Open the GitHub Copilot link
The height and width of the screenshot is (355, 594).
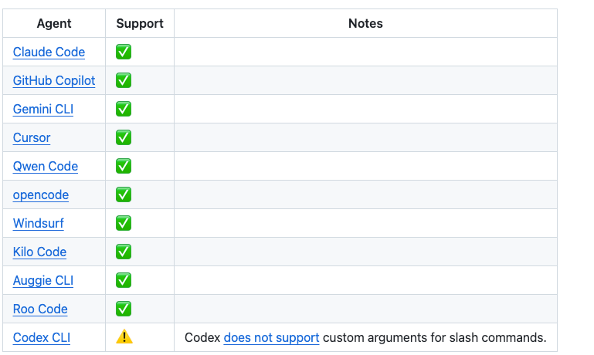point(54,81)
